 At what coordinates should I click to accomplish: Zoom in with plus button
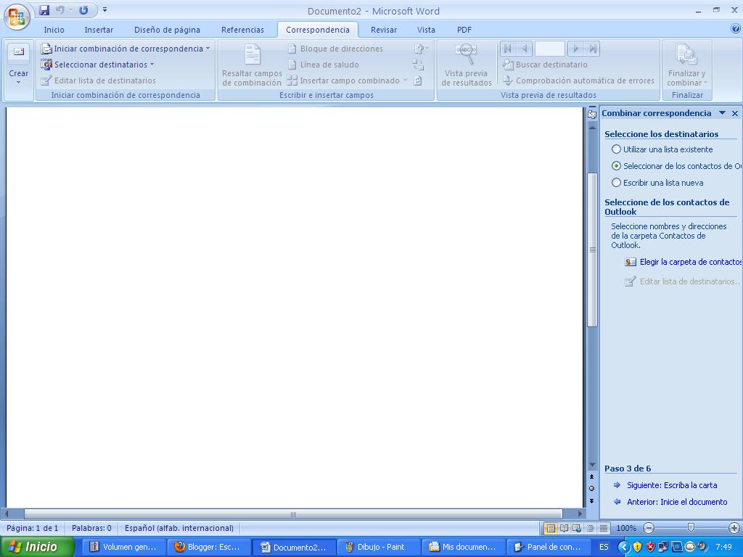coord(734,528)
